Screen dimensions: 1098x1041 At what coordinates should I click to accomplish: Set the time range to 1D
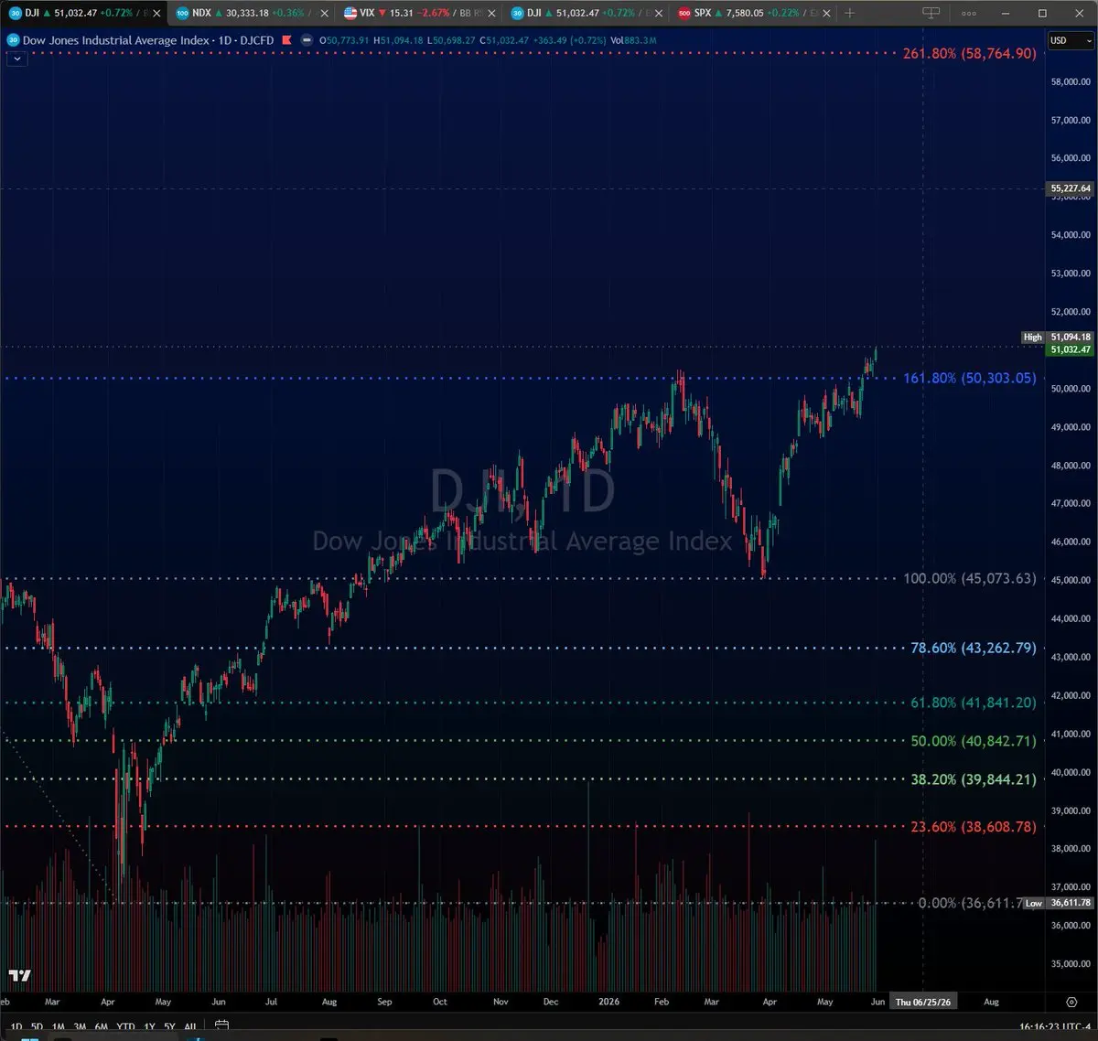coord(16,1027)
